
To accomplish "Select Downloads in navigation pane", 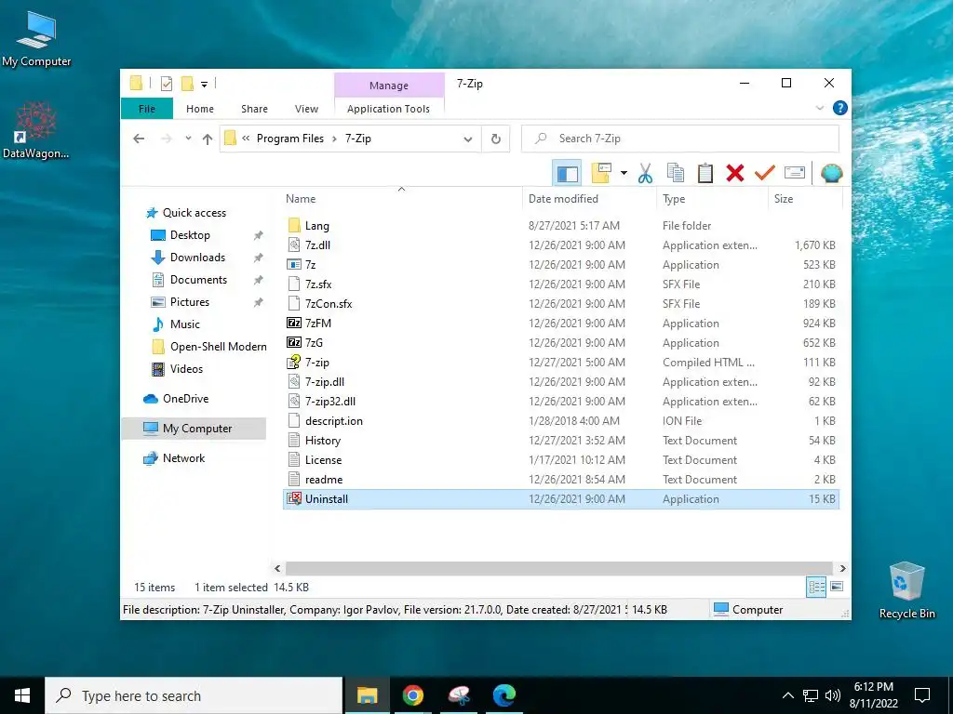I will click(197, 258).
